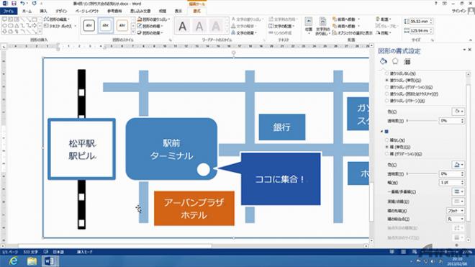This screenshot has width=475, height=267.
Task: Open the Shape Fill (図形の塗りつぶし) dropdown
Action: pyautogui.click(x=153, y=19)
